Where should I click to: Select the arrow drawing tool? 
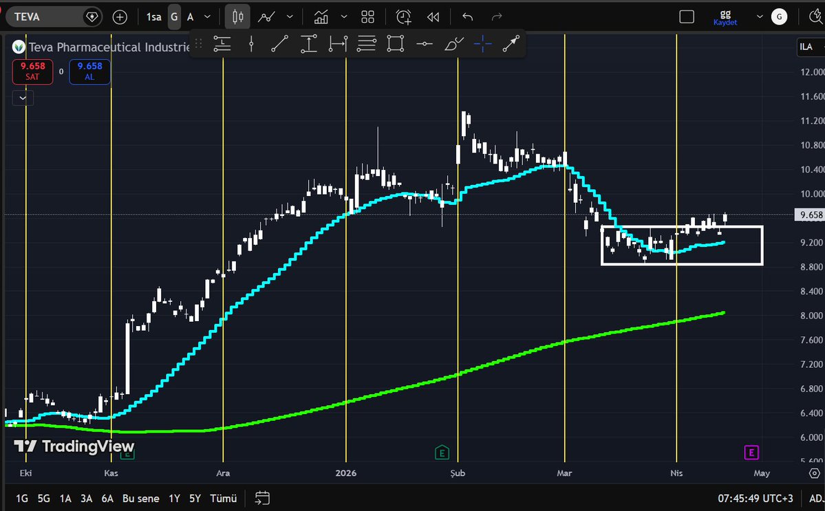tap(511, 43)
